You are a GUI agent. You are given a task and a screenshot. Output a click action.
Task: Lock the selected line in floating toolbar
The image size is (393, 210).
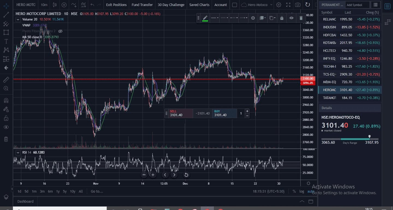tap(282, 18)
